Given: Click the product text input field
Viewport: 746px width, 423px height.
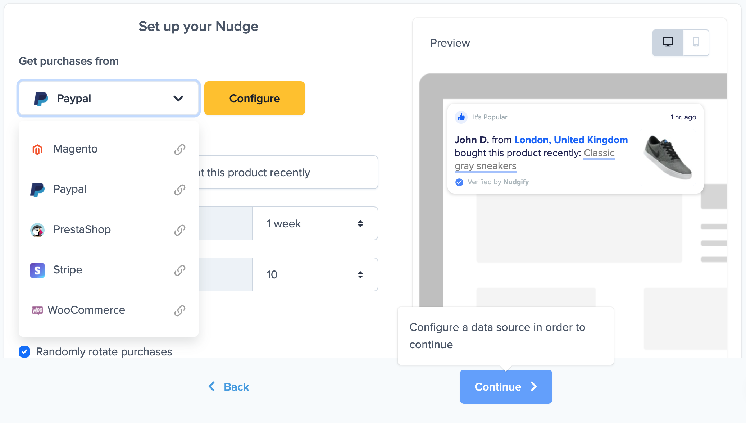Looking at the screenshot, I should pyautogui.click(x=288, y=172).
